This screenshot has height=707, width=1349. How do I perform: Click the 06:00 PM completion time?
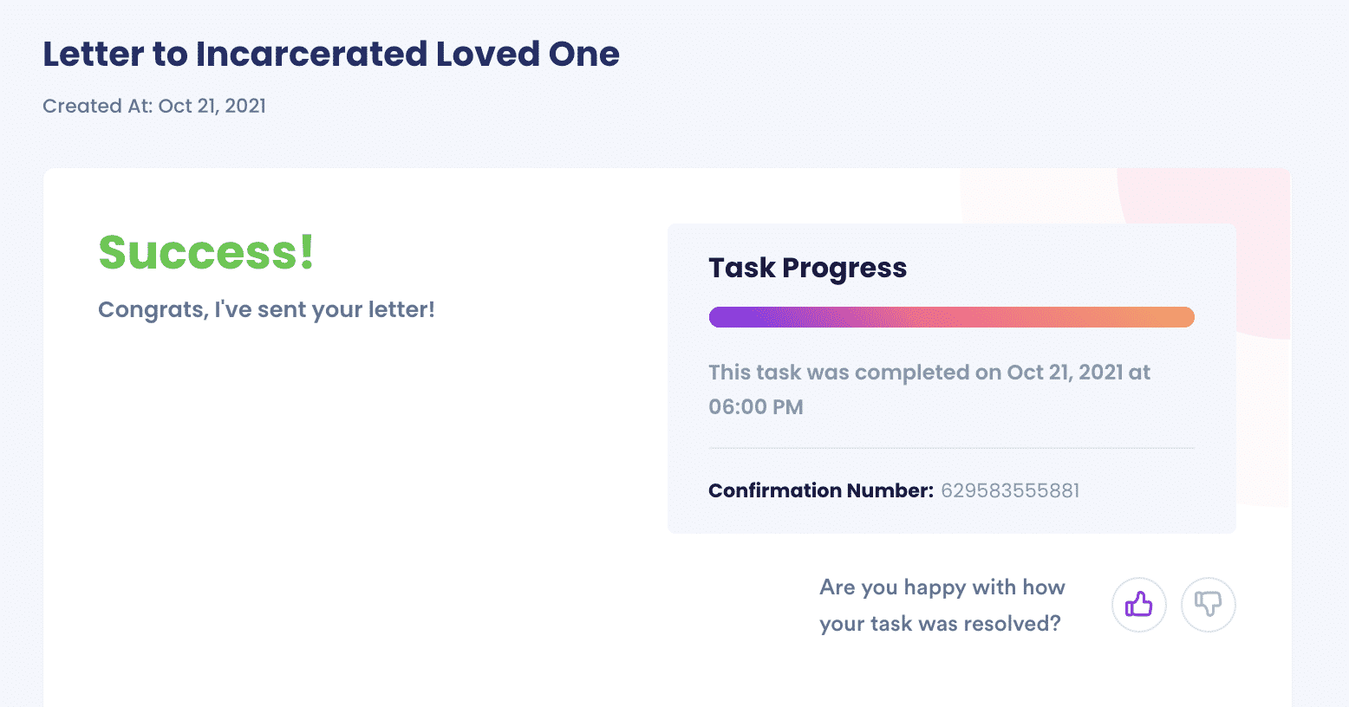(x=756, y=406)
